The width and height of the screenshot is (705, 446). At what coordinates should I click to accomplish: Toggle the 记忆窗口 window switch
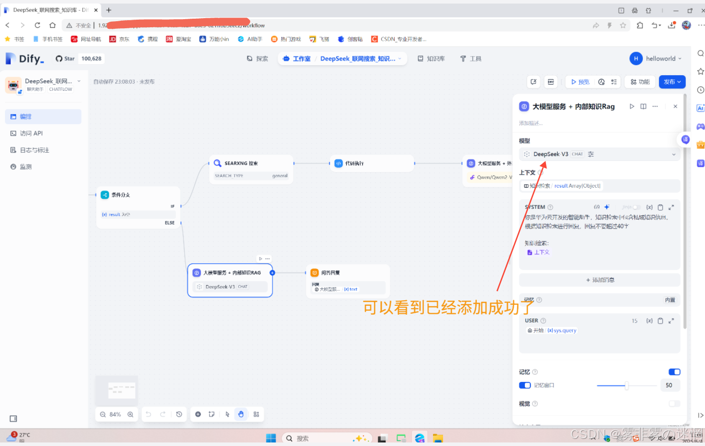point(525,385)
